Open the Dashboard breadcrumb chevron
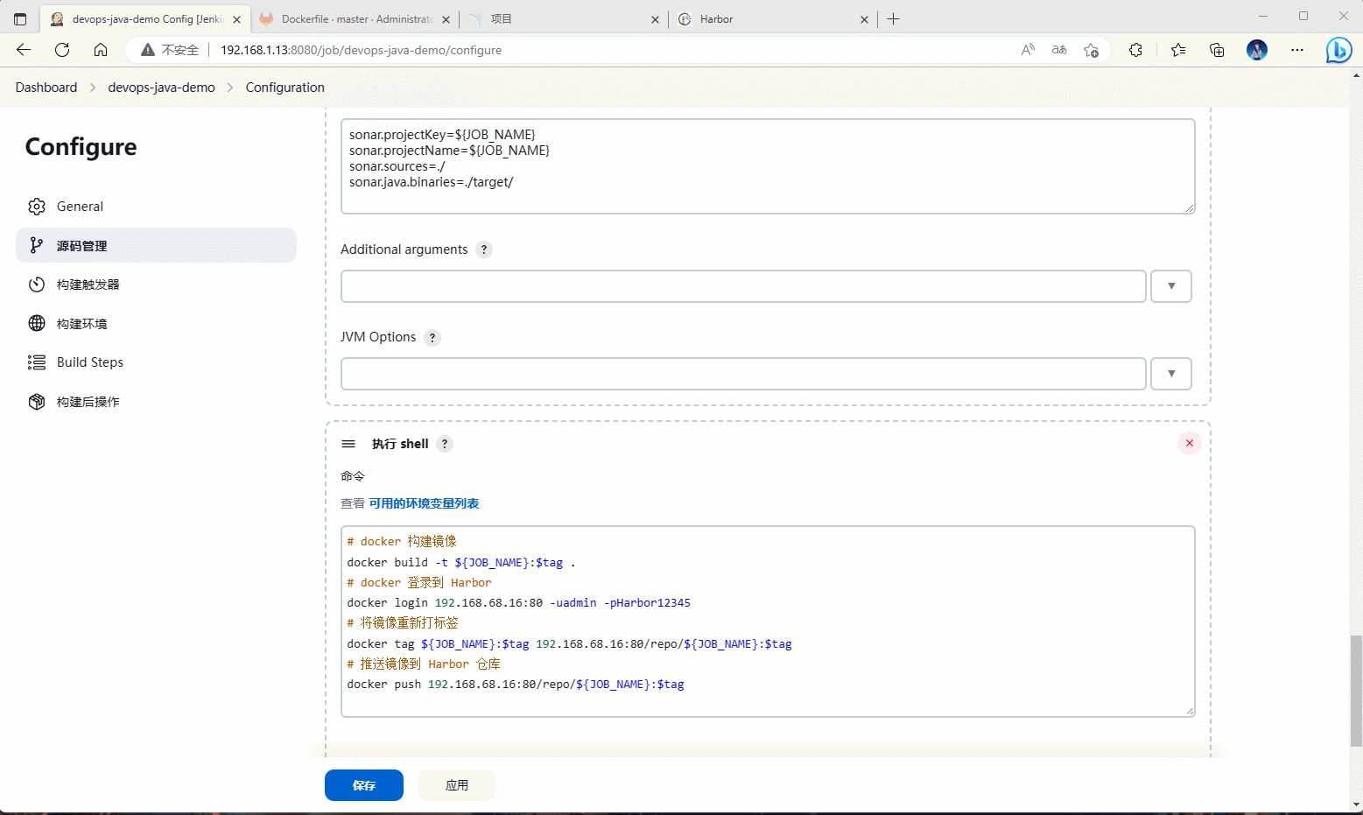This screenshot has width=1363, height=815. click(93, 88)
